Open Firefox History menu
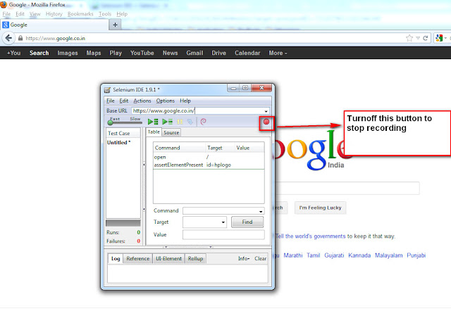The width and height of the screenshot is (451, 311). click(x=54, y=14)
